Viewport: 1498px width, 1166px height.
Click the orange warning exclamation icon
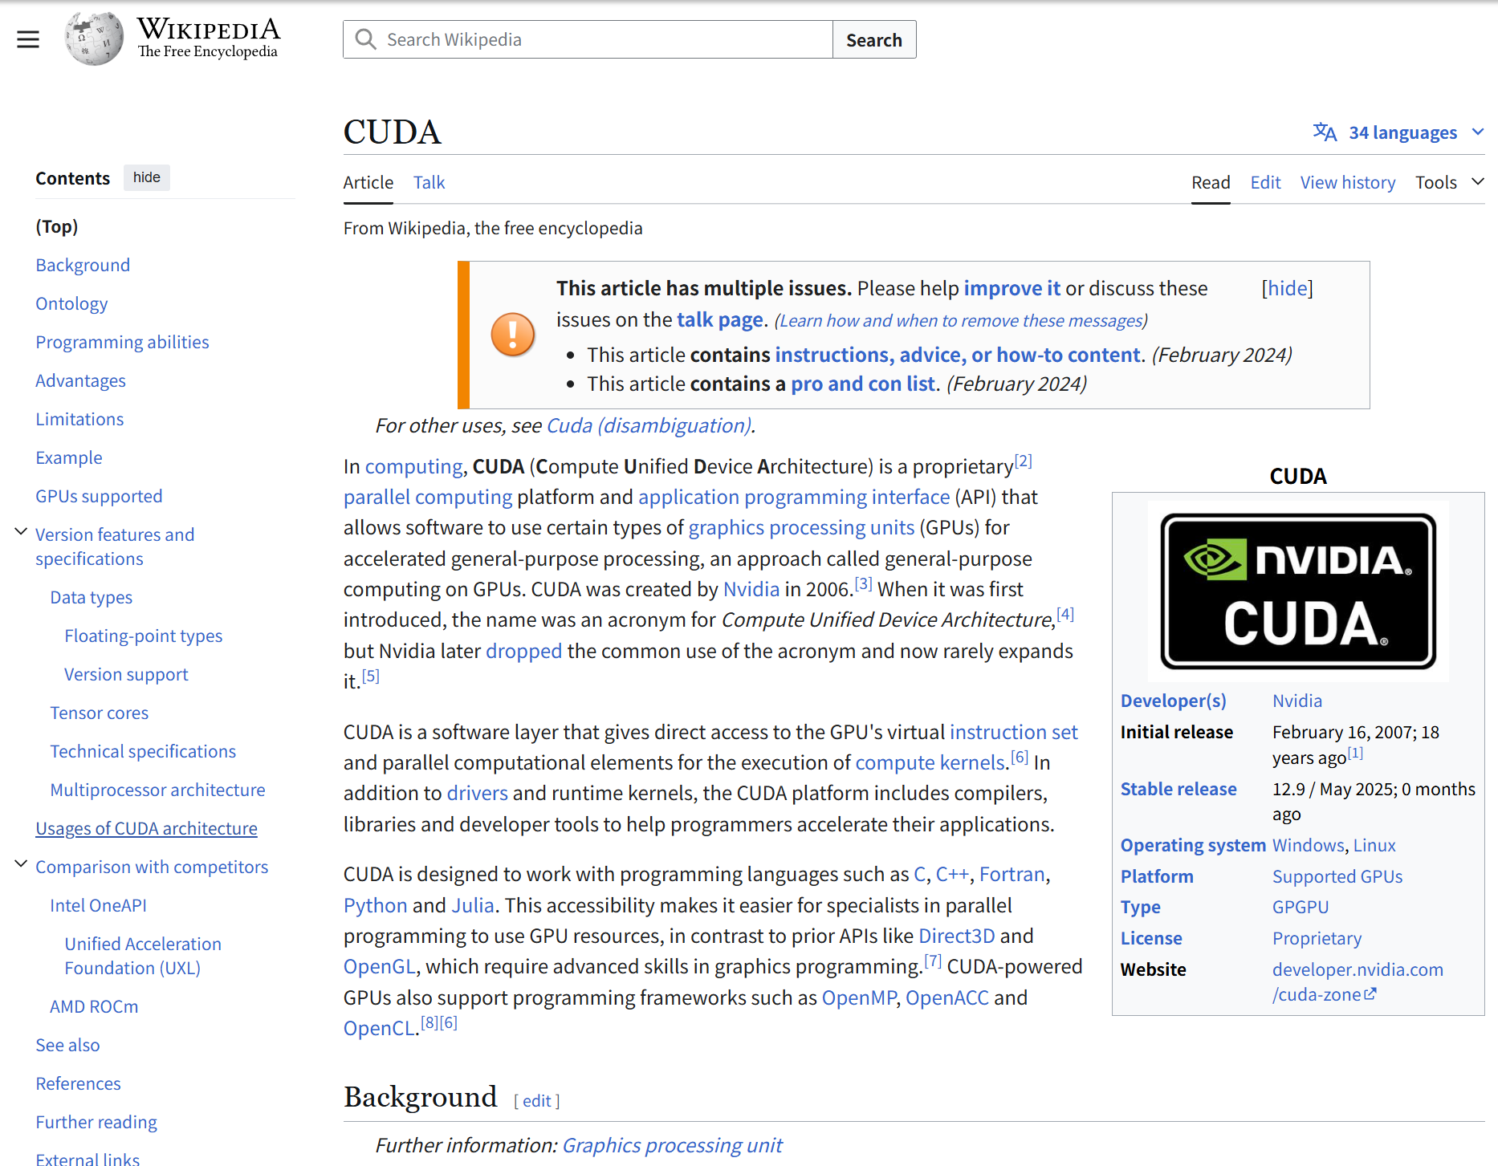click(513, 335)
